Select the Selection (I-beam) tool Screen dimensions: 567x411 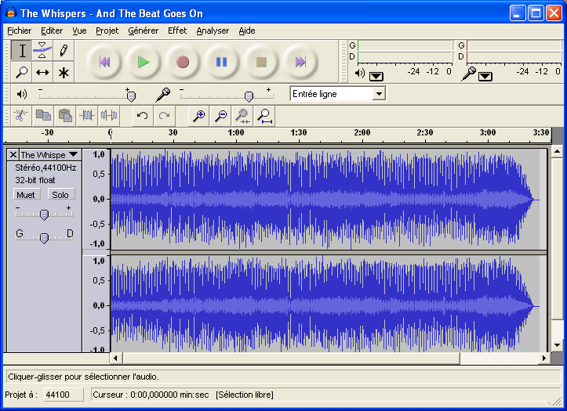[22, 51]
